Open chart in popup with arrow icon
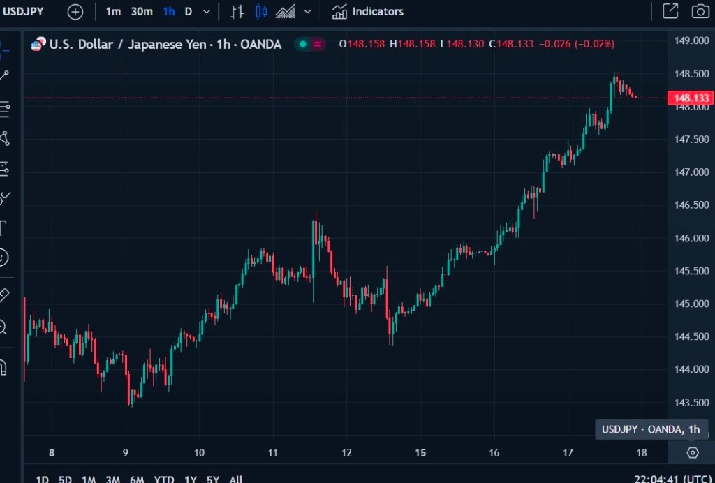The width and height of the screenshot is (715, 483). (670, 11)
